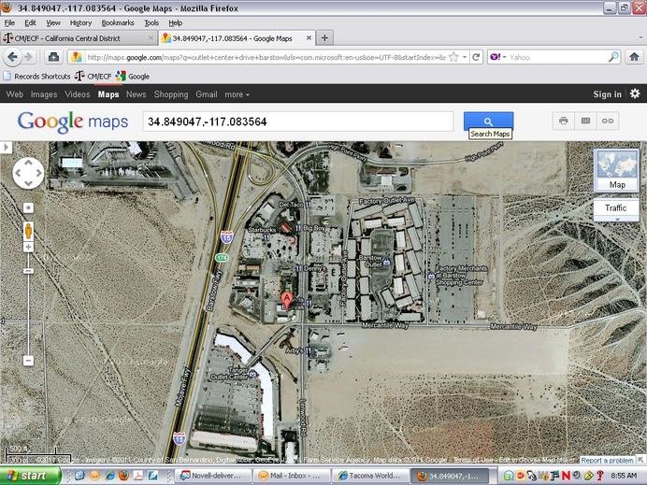
Task: Zoom out with the minus button
Action: (28, 361)
